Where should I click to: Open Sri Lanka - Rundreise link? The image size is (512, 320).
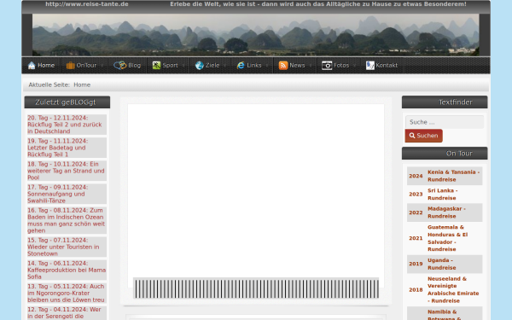pos(442,195)
